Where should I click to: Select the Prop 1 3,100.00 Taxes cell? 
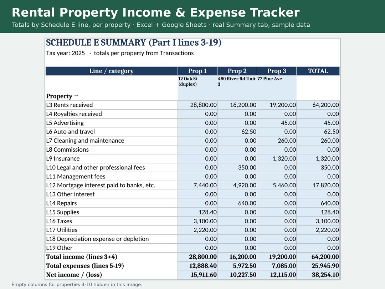tap(197, 221)
